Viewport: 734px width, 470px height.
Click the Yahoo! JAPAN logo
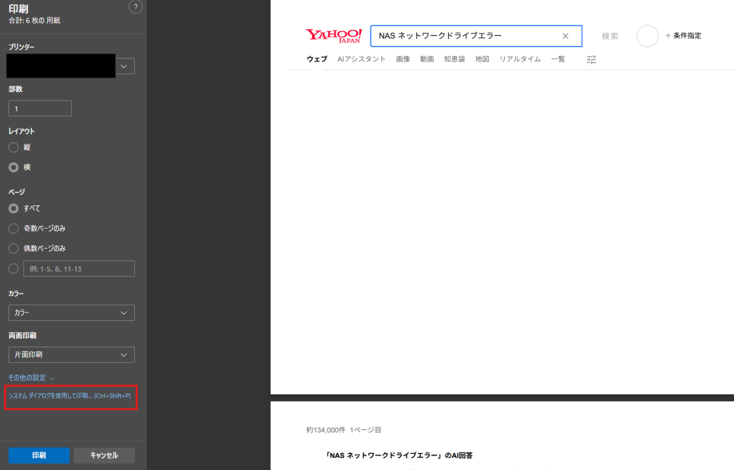pyautogui.click(x=334, y=36)
